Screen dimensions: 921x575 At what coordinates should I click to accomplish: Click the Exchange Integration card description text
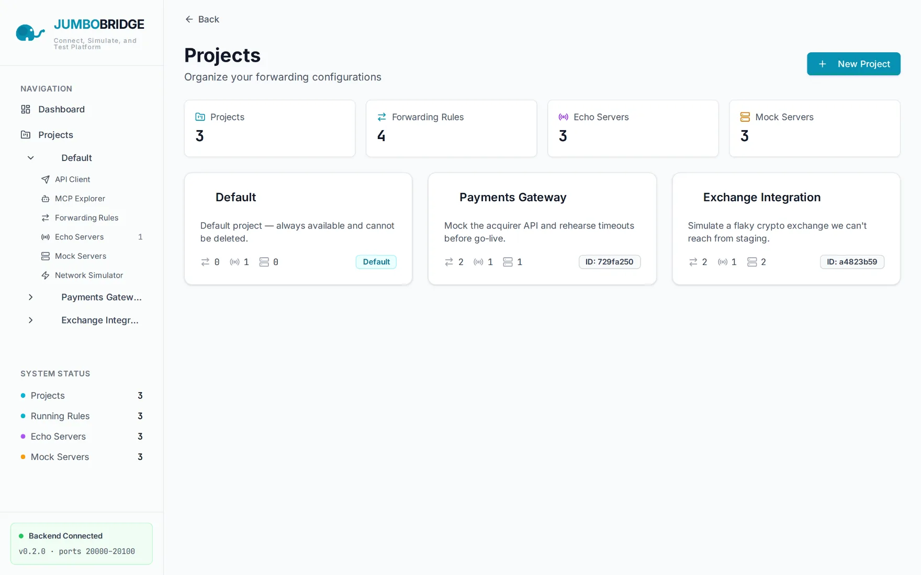click(x=777, y=232)
